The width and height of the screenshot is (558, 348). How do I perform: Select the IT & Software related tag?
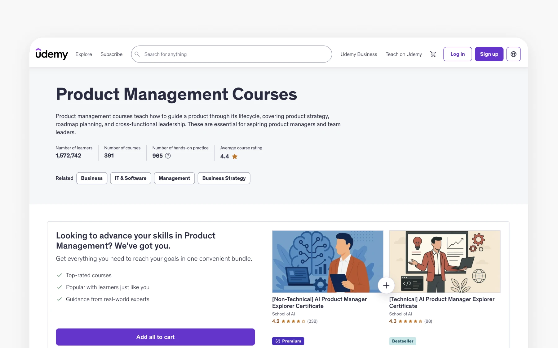pos(131,178)
